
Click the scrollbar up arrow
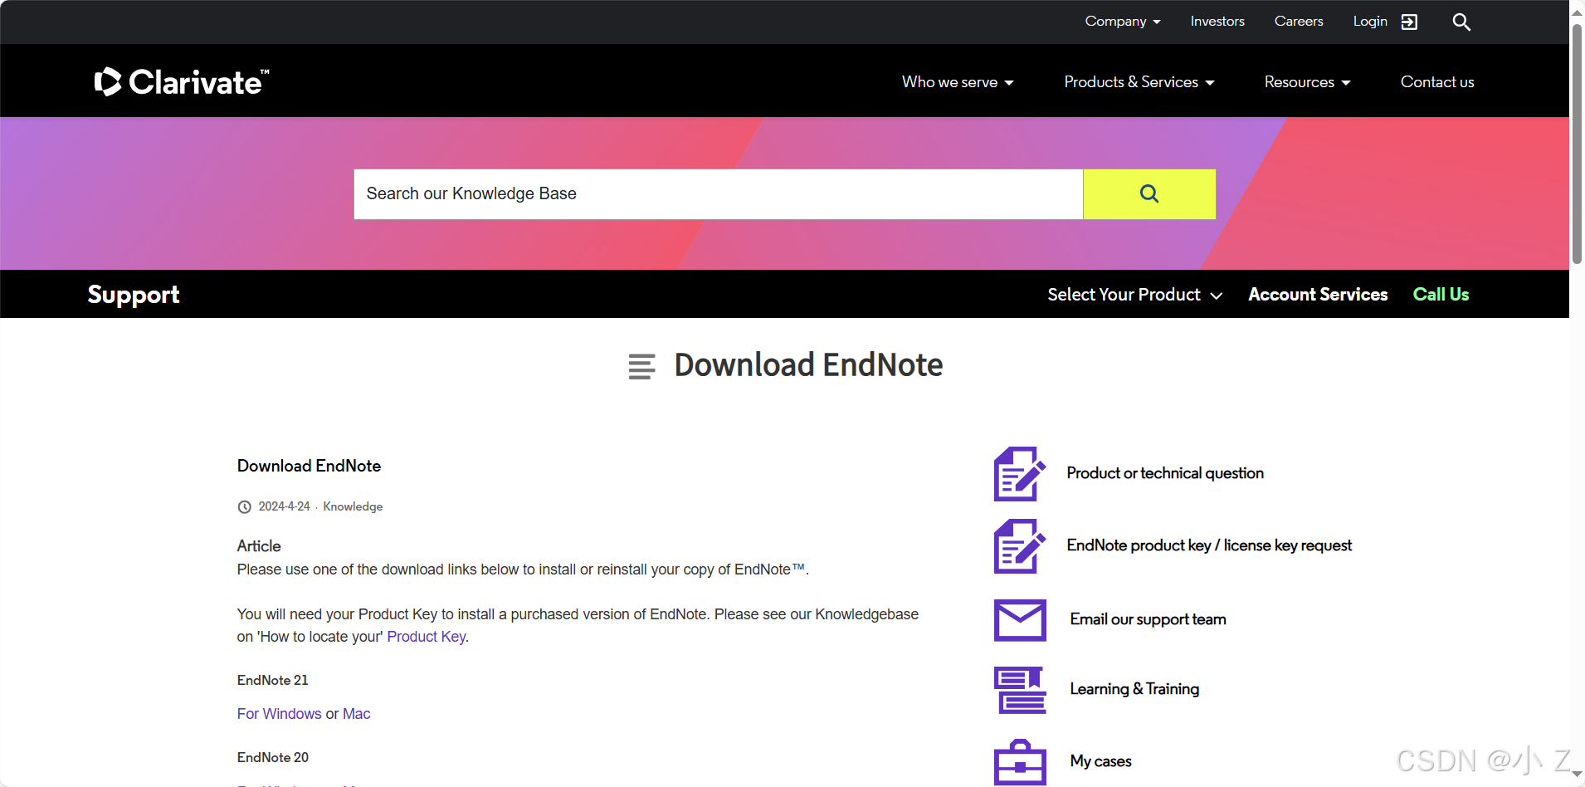click(x=1577, y=12)
